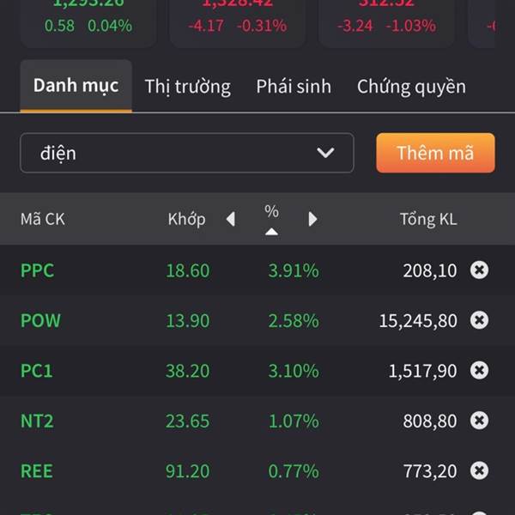
Task: Sort by % using up triangle
Action: 271,231
